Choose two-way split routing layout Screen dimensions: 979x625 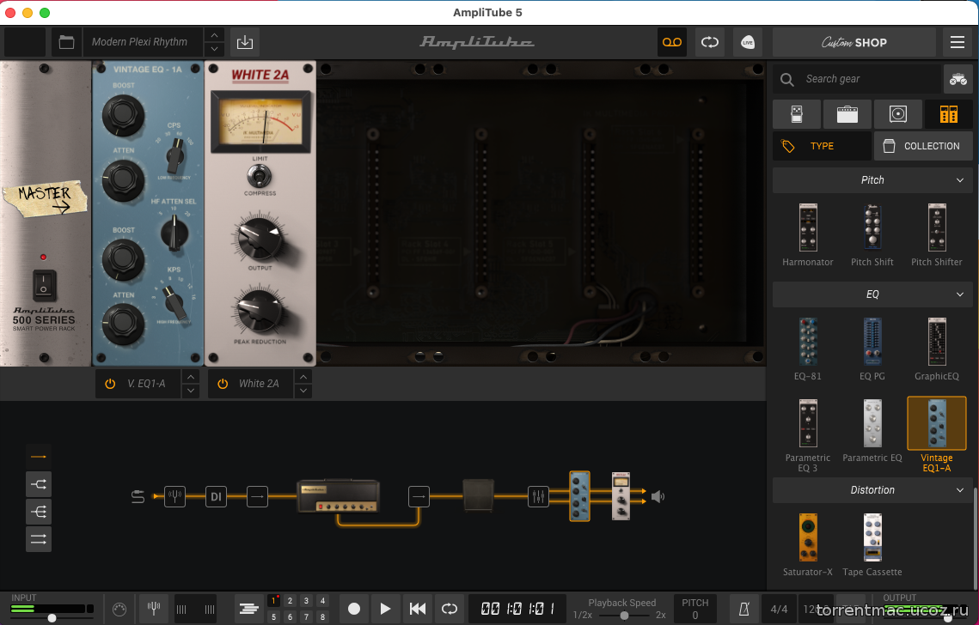39,484
